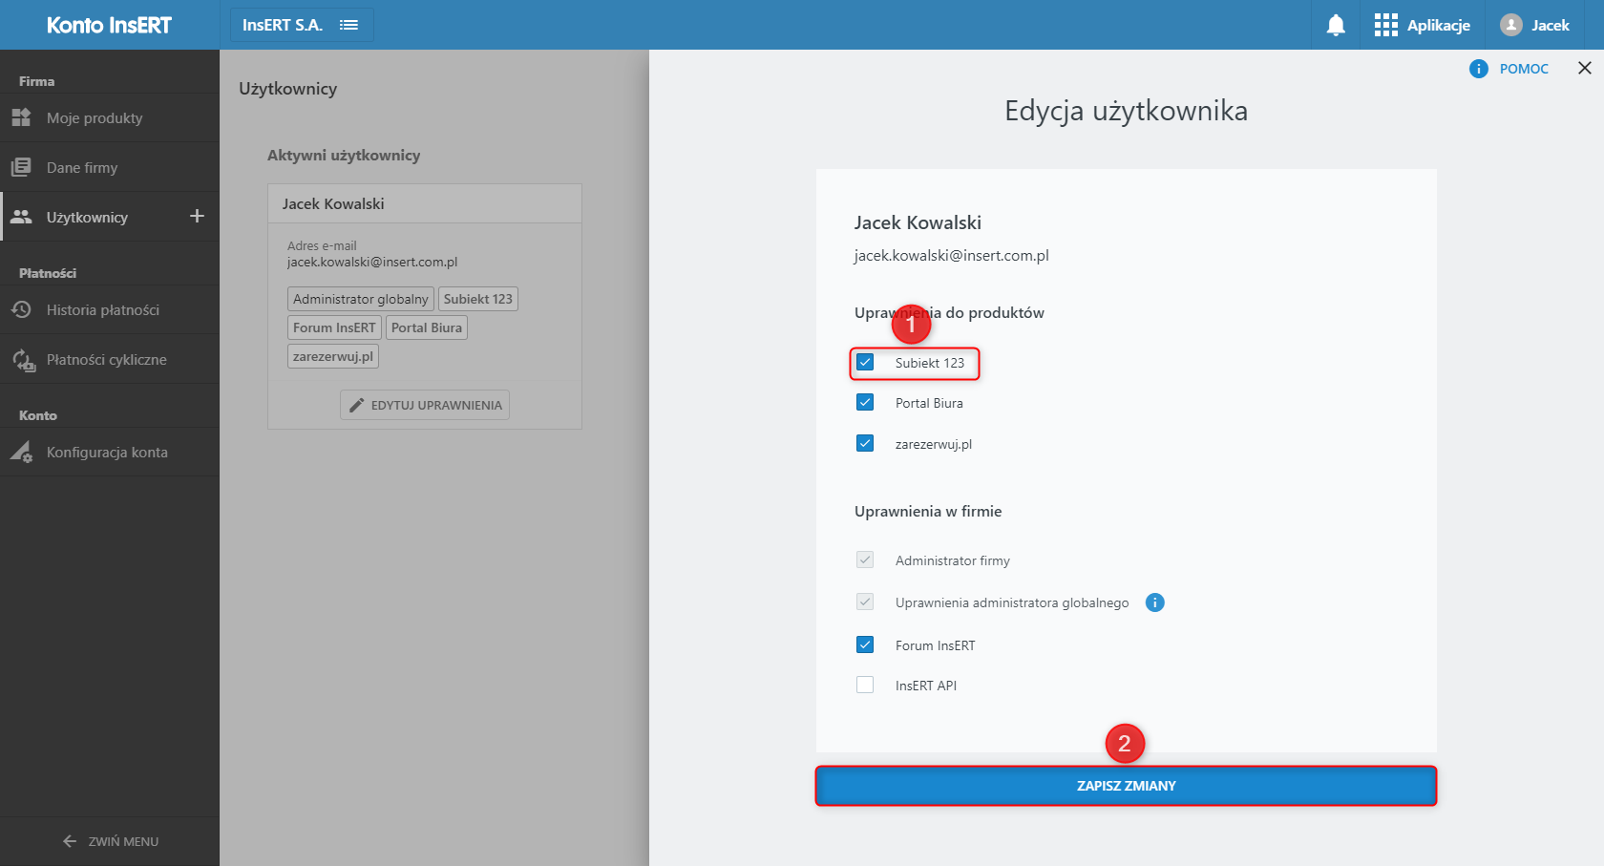This screenshot has height=866, width=1604.
Task: Open Płatności cykliczne menu item
Action: 110,360
